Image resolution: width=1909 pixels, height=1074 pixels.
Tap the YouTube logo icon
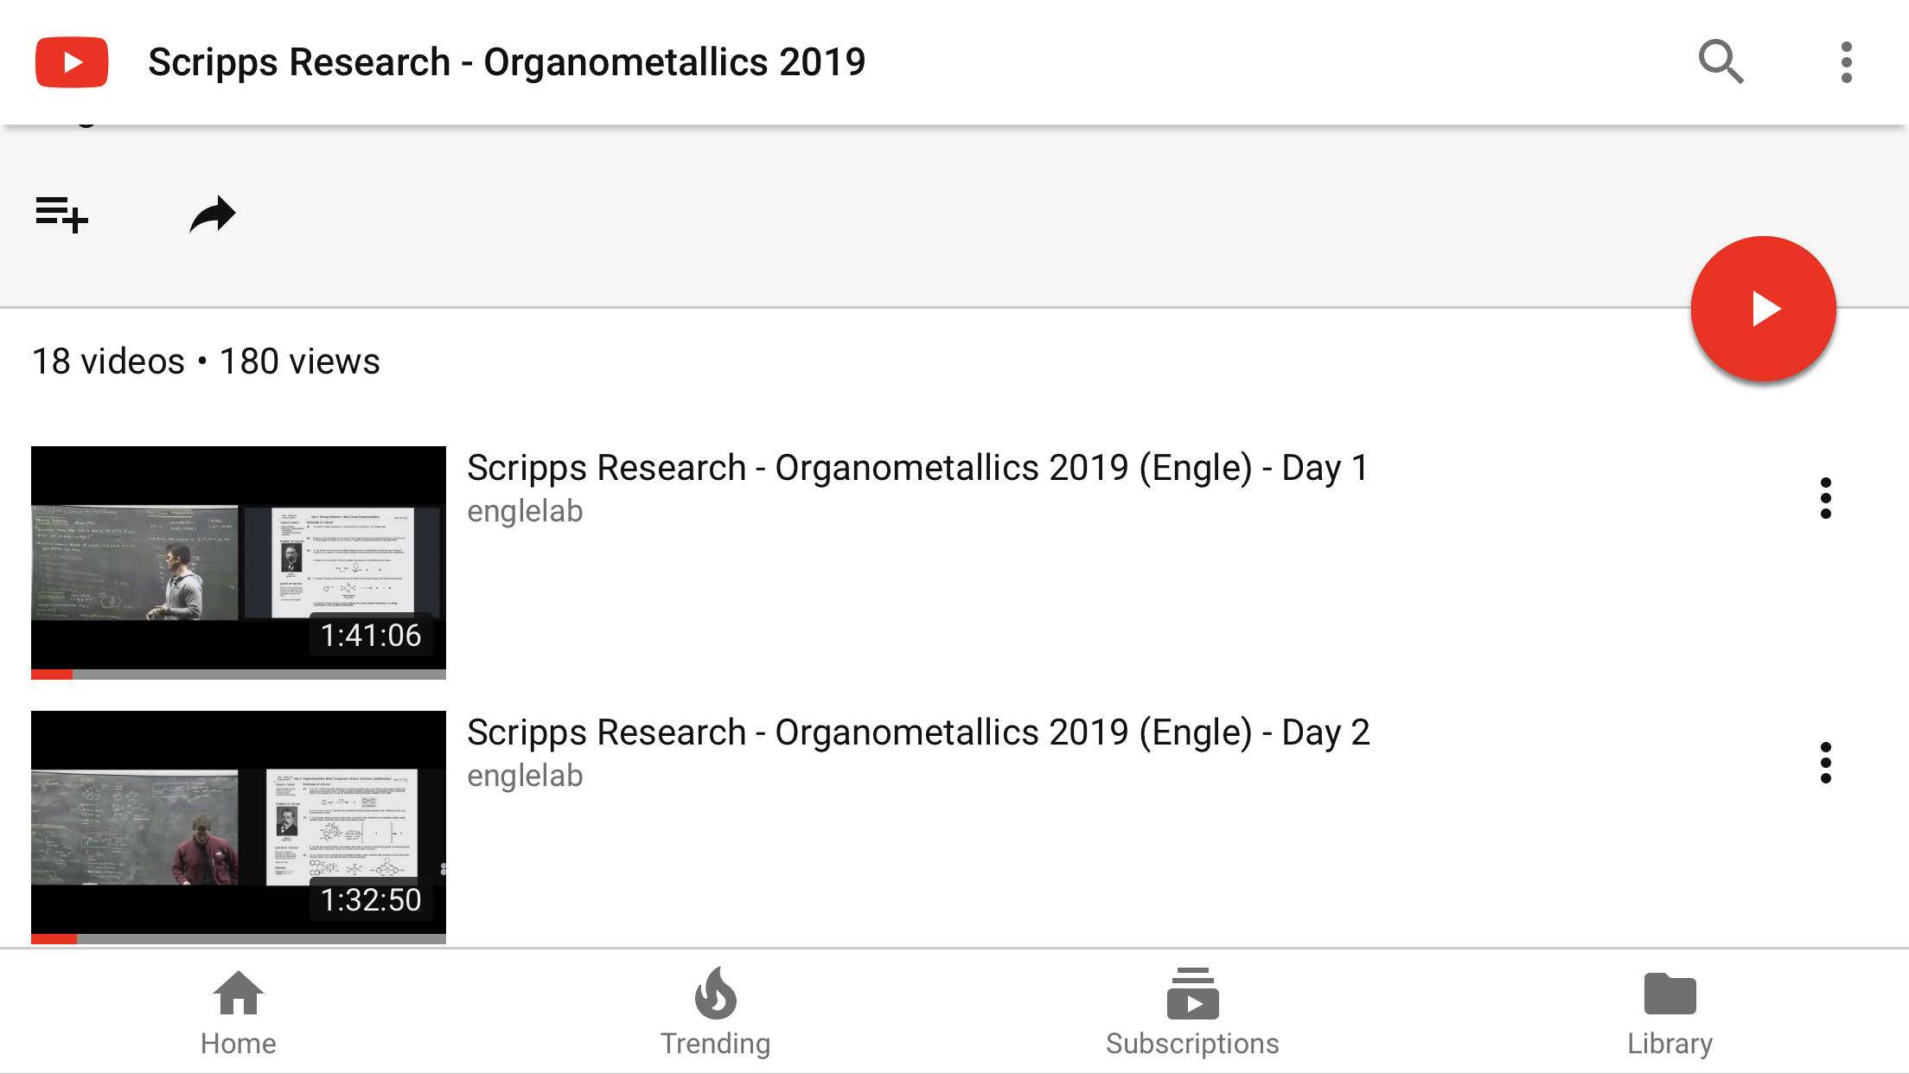click(x=72, y=62)
